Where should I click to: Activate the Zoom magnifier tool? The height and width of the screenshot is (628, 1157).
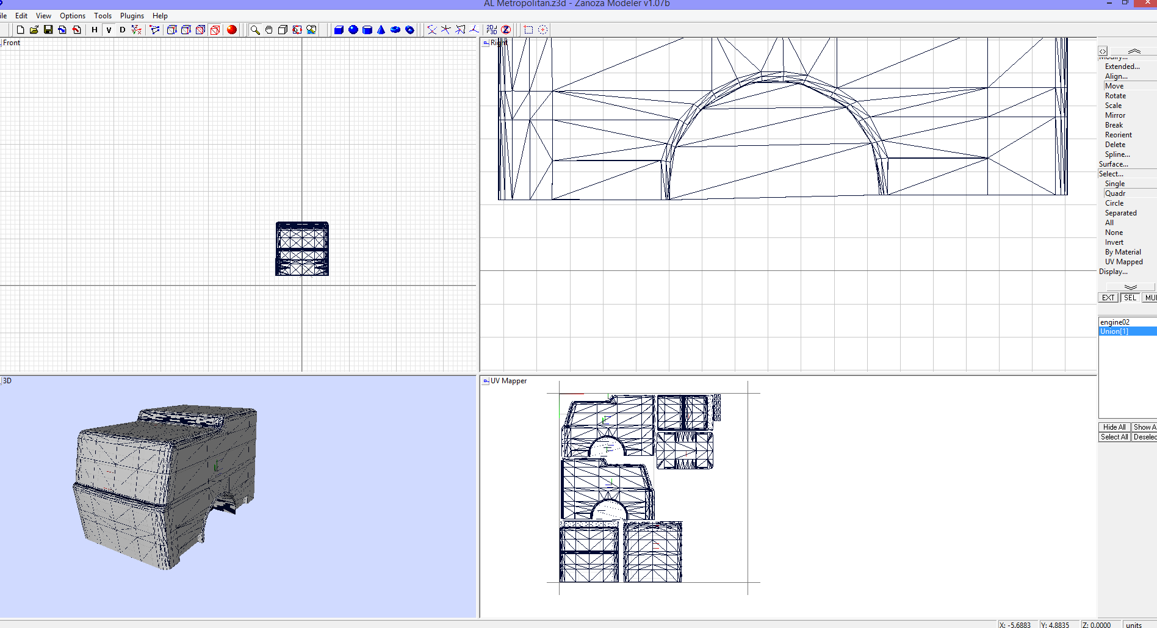(x=256, y=29)
